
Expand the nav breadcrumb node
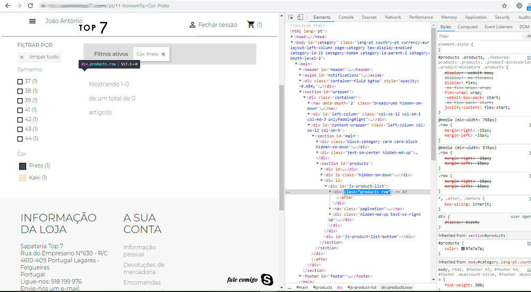tap(309, 103)
